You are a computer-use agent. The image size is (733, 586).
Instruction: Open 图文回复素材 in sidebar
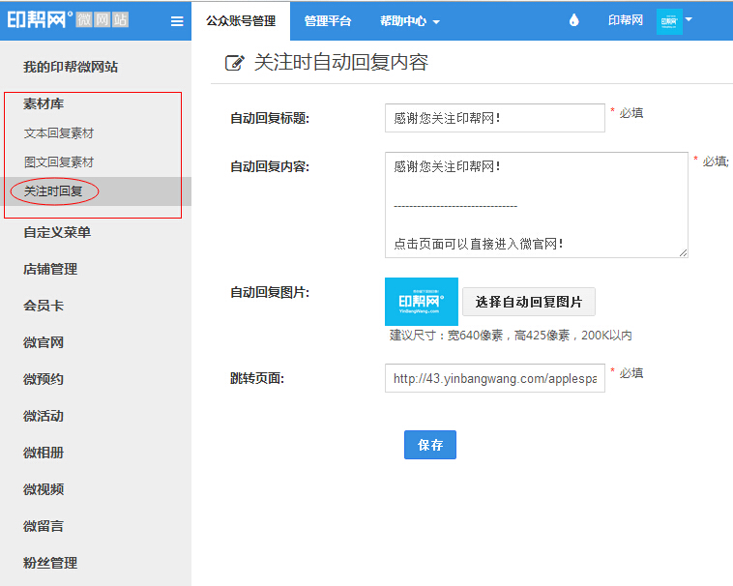pyautogui.click(x=59, y=162)
